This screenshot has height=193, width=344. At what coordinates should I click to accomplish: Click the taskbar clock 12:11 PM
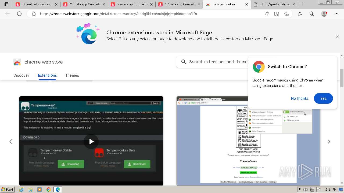[330, 190]
